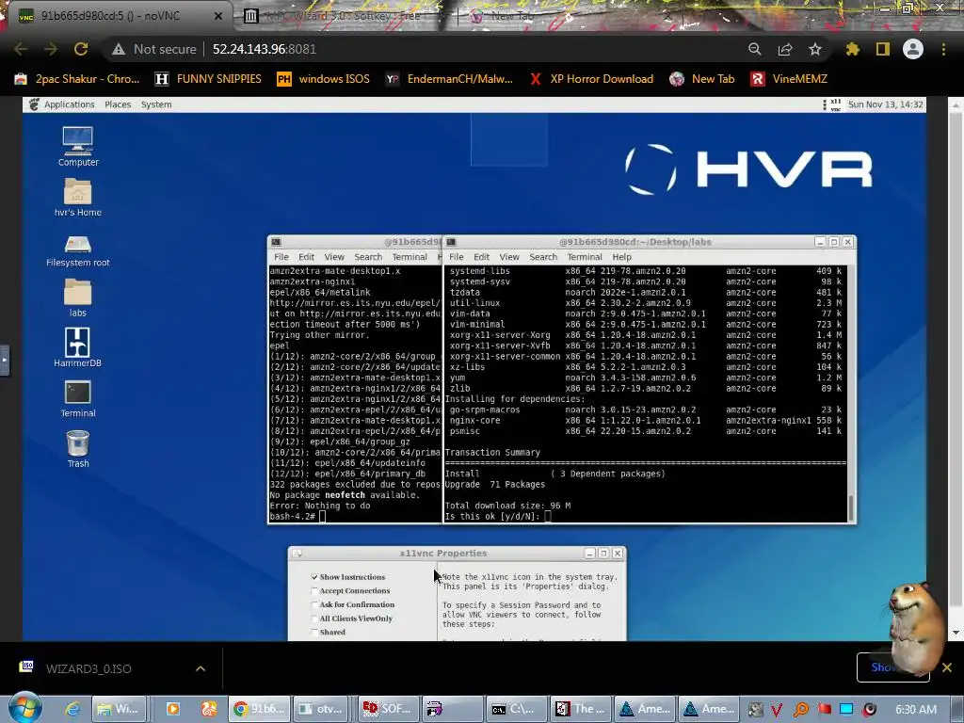Open the Places menu
This screenshot has height=723, width=964.
pos(118,104)
